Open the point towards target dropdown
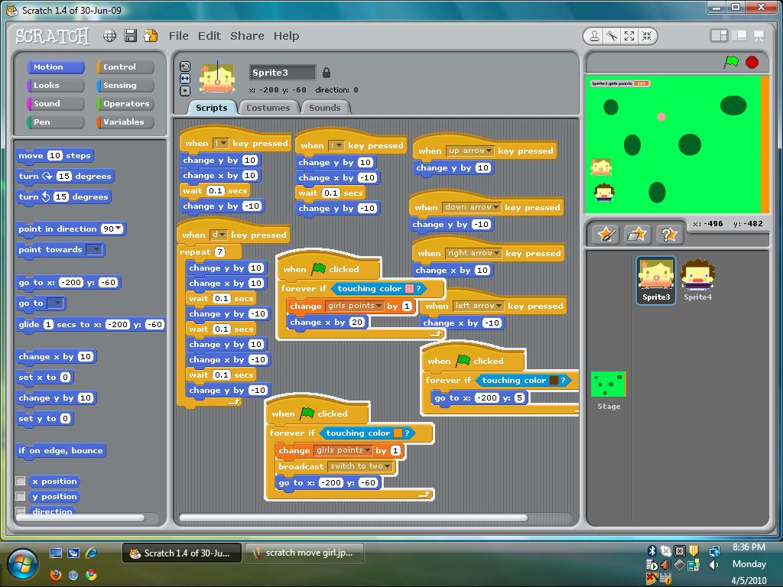Viewport: 783px width, 587px height. 94,249
